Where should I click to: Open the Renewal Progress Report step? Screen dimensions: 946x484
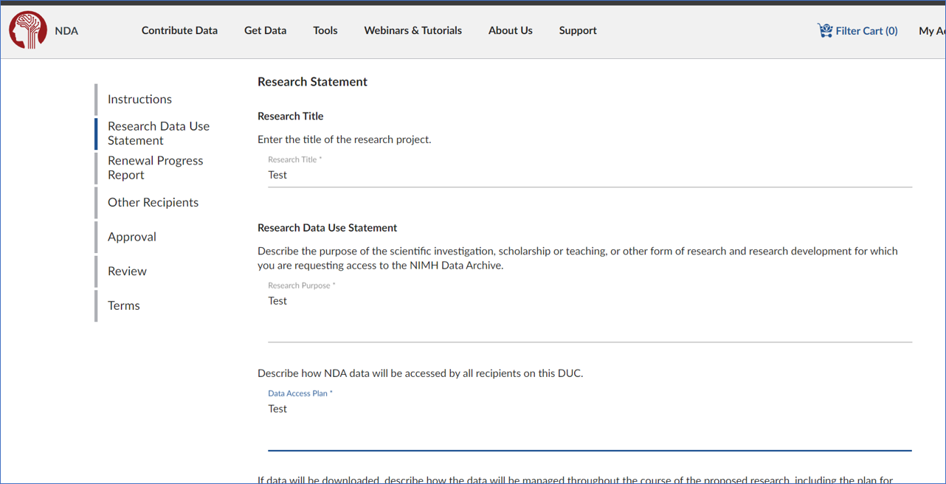click(x=155, y=167)
